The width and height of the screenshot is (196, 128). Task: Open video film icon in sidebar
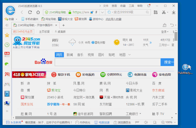pyautogui.click(x=7, y=94)
